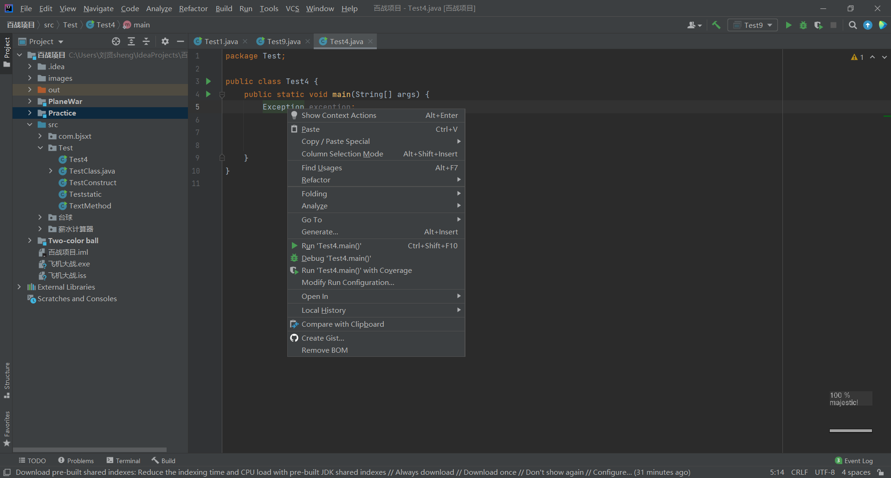Click run gutter icon beside main method
This screenshot has width=891, height=478.
(208, 94)
